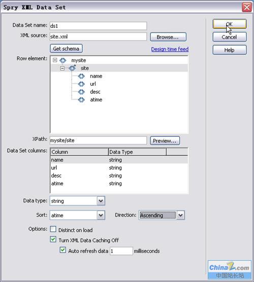Close the Spry XML Data Set dialog

tap(246, 8)
